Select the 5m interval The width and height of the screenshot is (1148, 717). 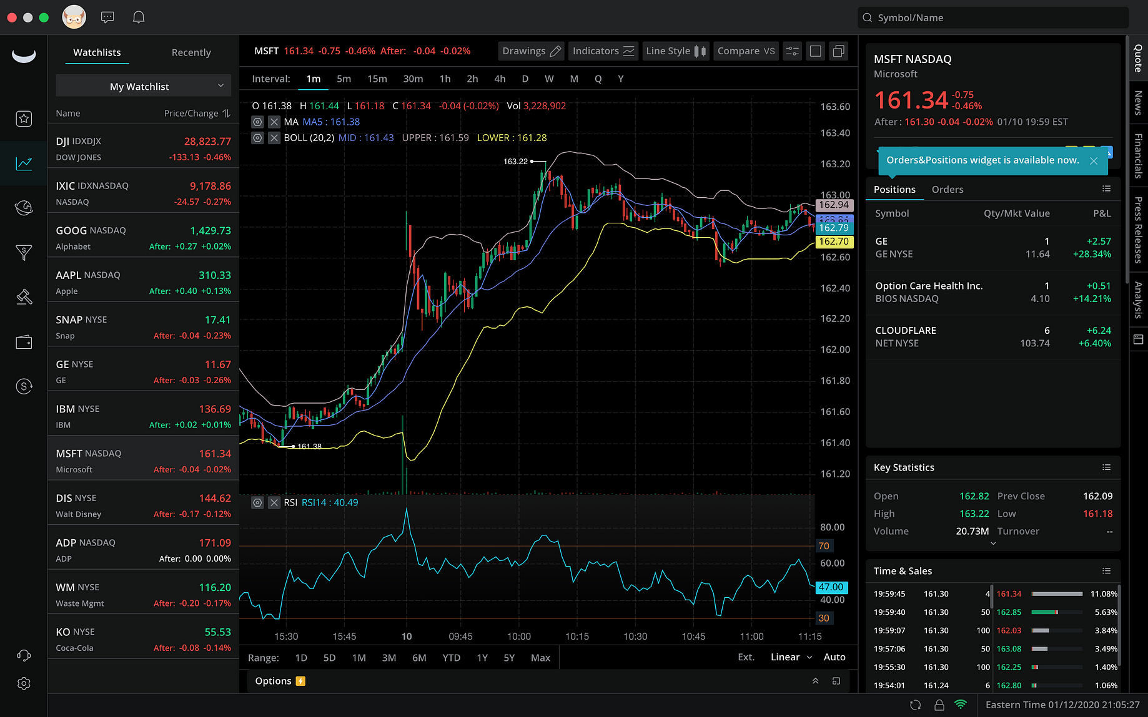click(344, 79)
